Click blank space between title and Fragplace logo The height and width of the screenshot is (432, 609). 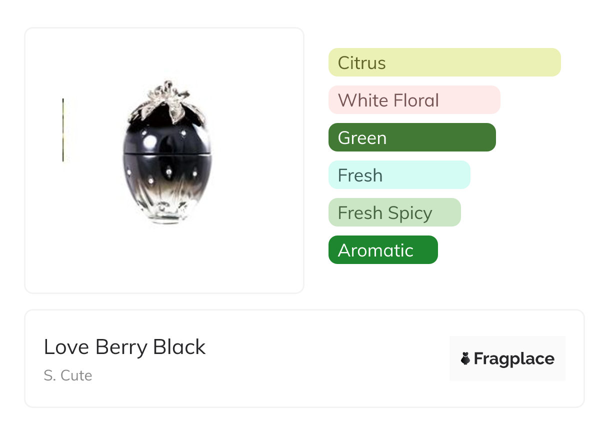pyautogui.click(x=325, y=358)
